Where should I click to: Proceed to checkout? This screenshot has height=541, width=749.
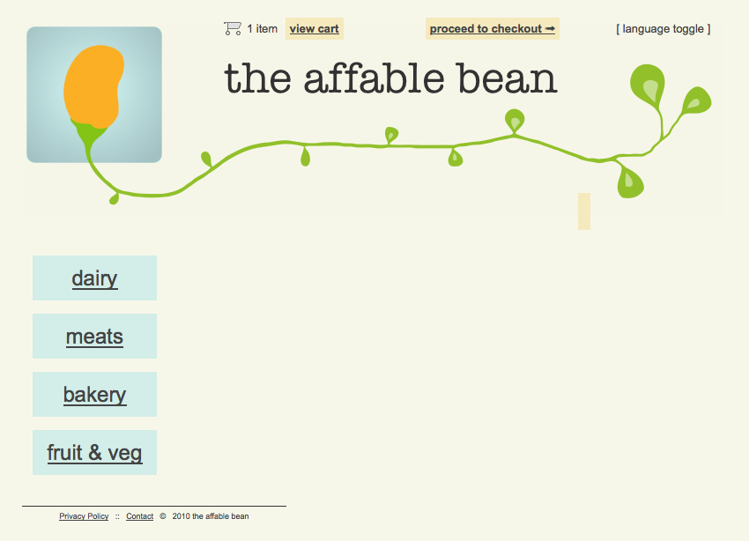[492, 29]
